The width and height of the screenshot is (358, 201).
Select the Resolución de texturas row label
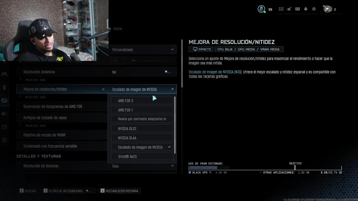[x=41, y=166]
